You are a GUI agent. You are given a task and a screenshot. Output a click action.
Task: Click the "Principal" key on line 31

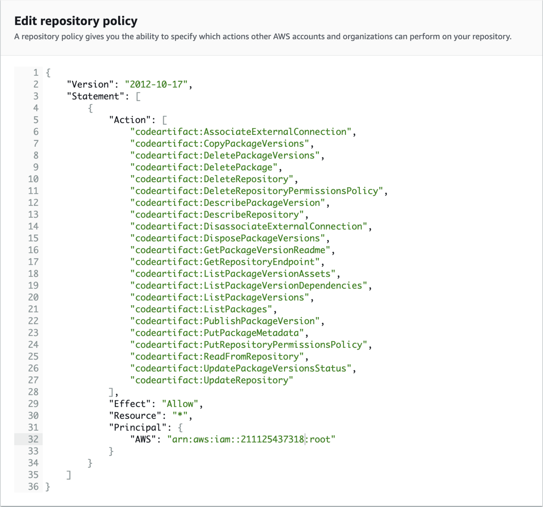tap(138, 428)
